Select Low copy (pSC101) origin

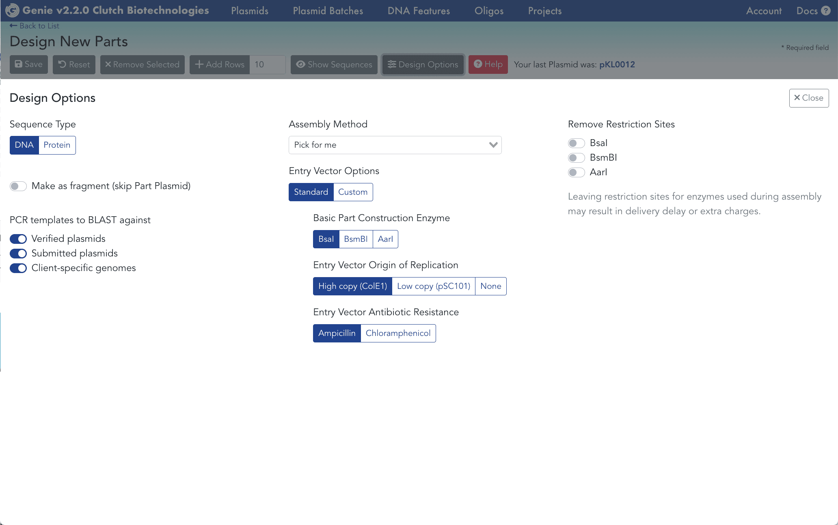433,286
